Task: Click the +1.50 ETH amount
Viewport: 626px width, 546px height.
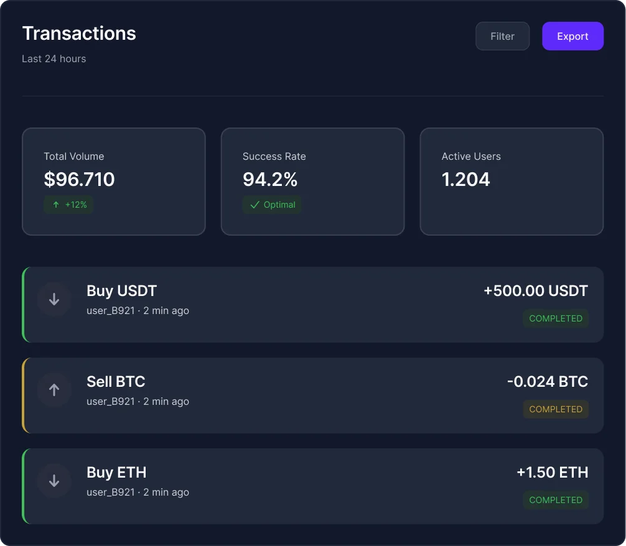Action: point(552,472)
